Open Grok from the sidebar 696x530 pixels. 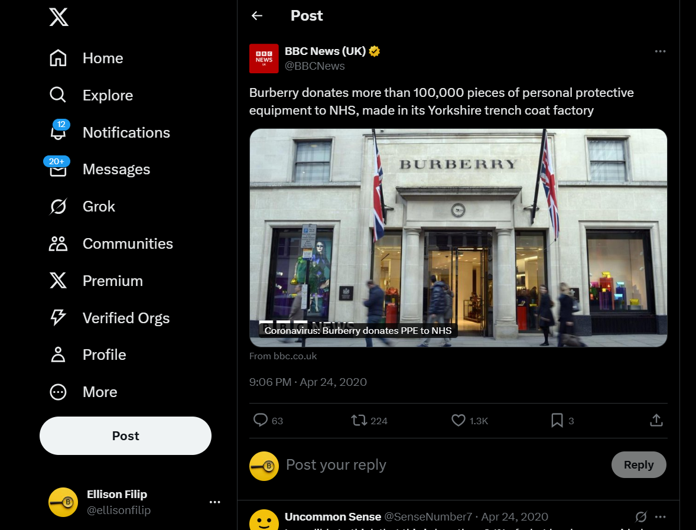pyautogui.click(x=58, y=206)
